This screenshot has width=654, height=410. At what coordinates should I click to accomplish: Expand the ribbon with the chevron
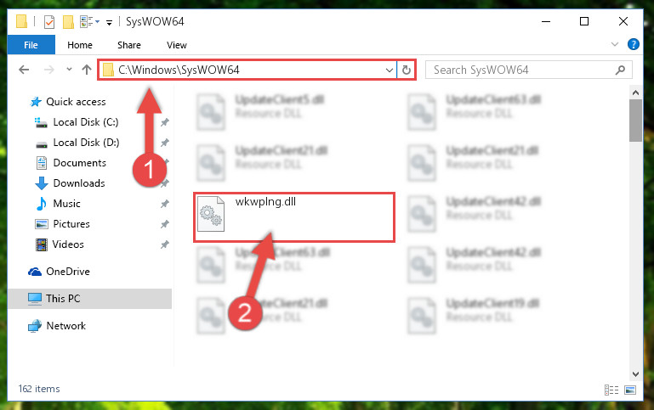click(x=614, y=44)
